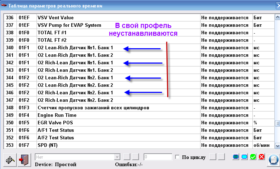Click the scrollbar up arrow

click(277, 17)
